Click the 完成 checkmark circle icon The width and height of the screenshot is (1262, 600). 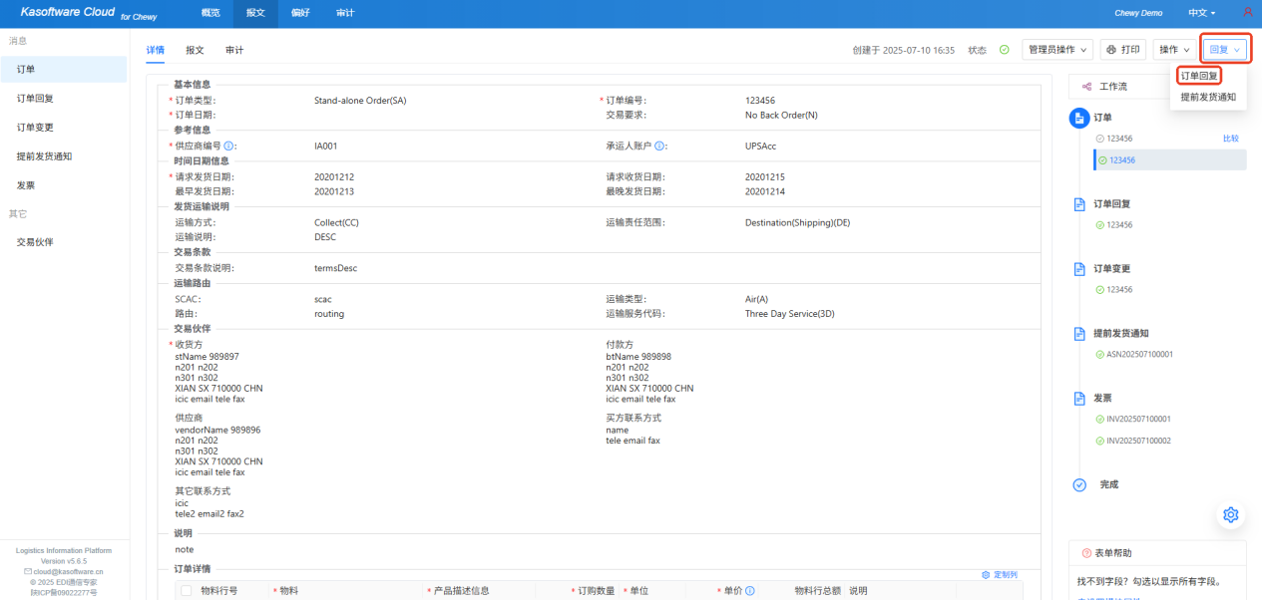pos(1078,484)
